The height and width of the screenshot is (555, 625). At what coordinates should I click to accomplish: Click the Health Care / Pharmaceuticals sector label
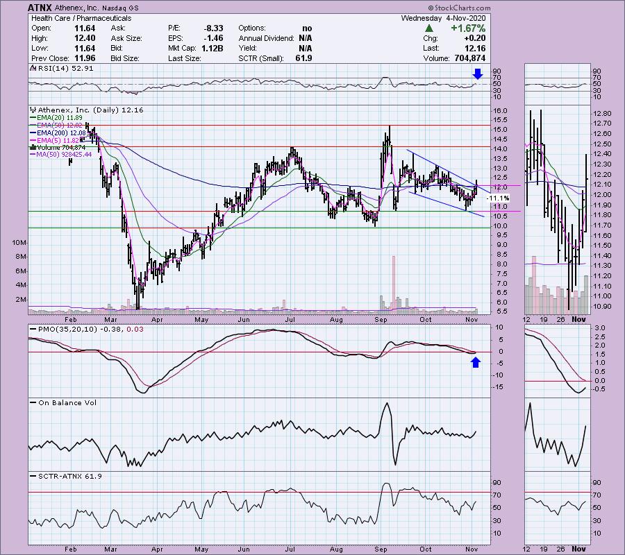pos(81,18)
